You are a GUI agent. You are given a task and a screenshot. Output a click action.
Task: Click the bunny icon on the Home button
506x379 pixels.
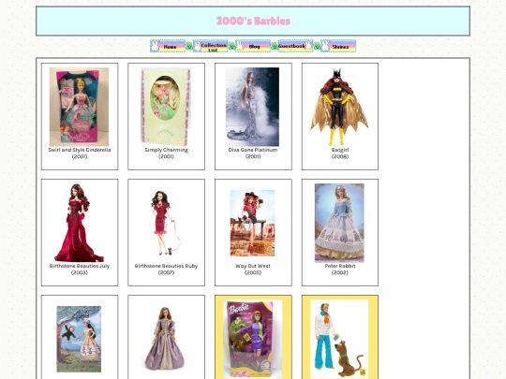[155, 46]
